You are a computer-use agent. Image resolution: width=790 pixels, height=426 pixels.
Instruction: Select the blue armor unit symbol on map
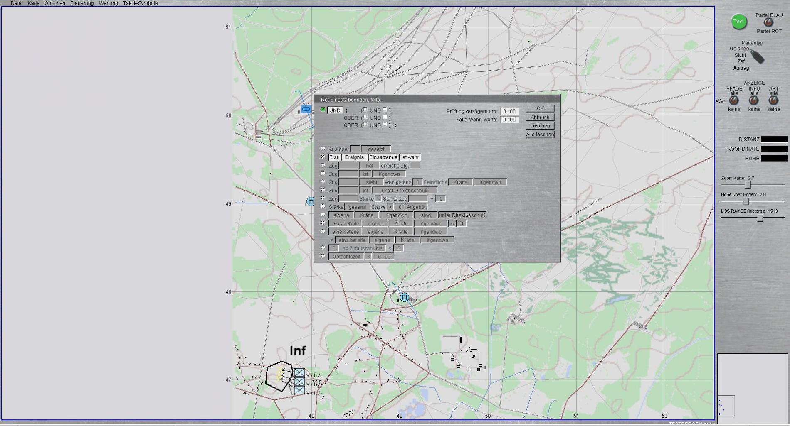pos(306,109)
